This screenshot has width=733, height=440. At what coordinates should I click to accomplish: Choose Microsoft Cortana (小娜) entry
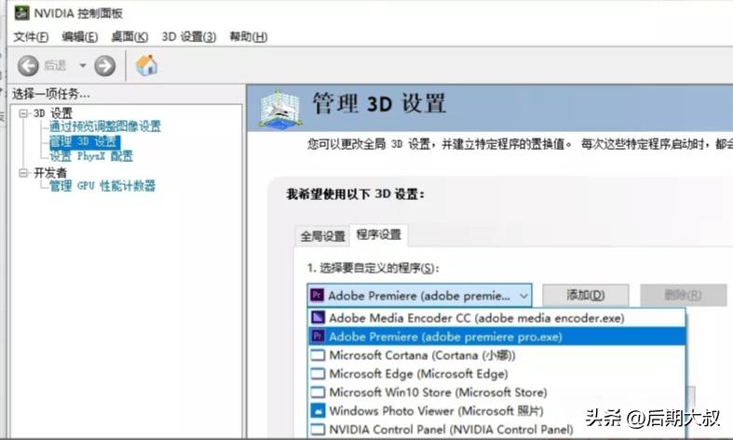tap(496, 355)
